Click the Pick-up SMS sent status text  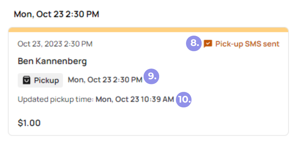tap(247, 44)
